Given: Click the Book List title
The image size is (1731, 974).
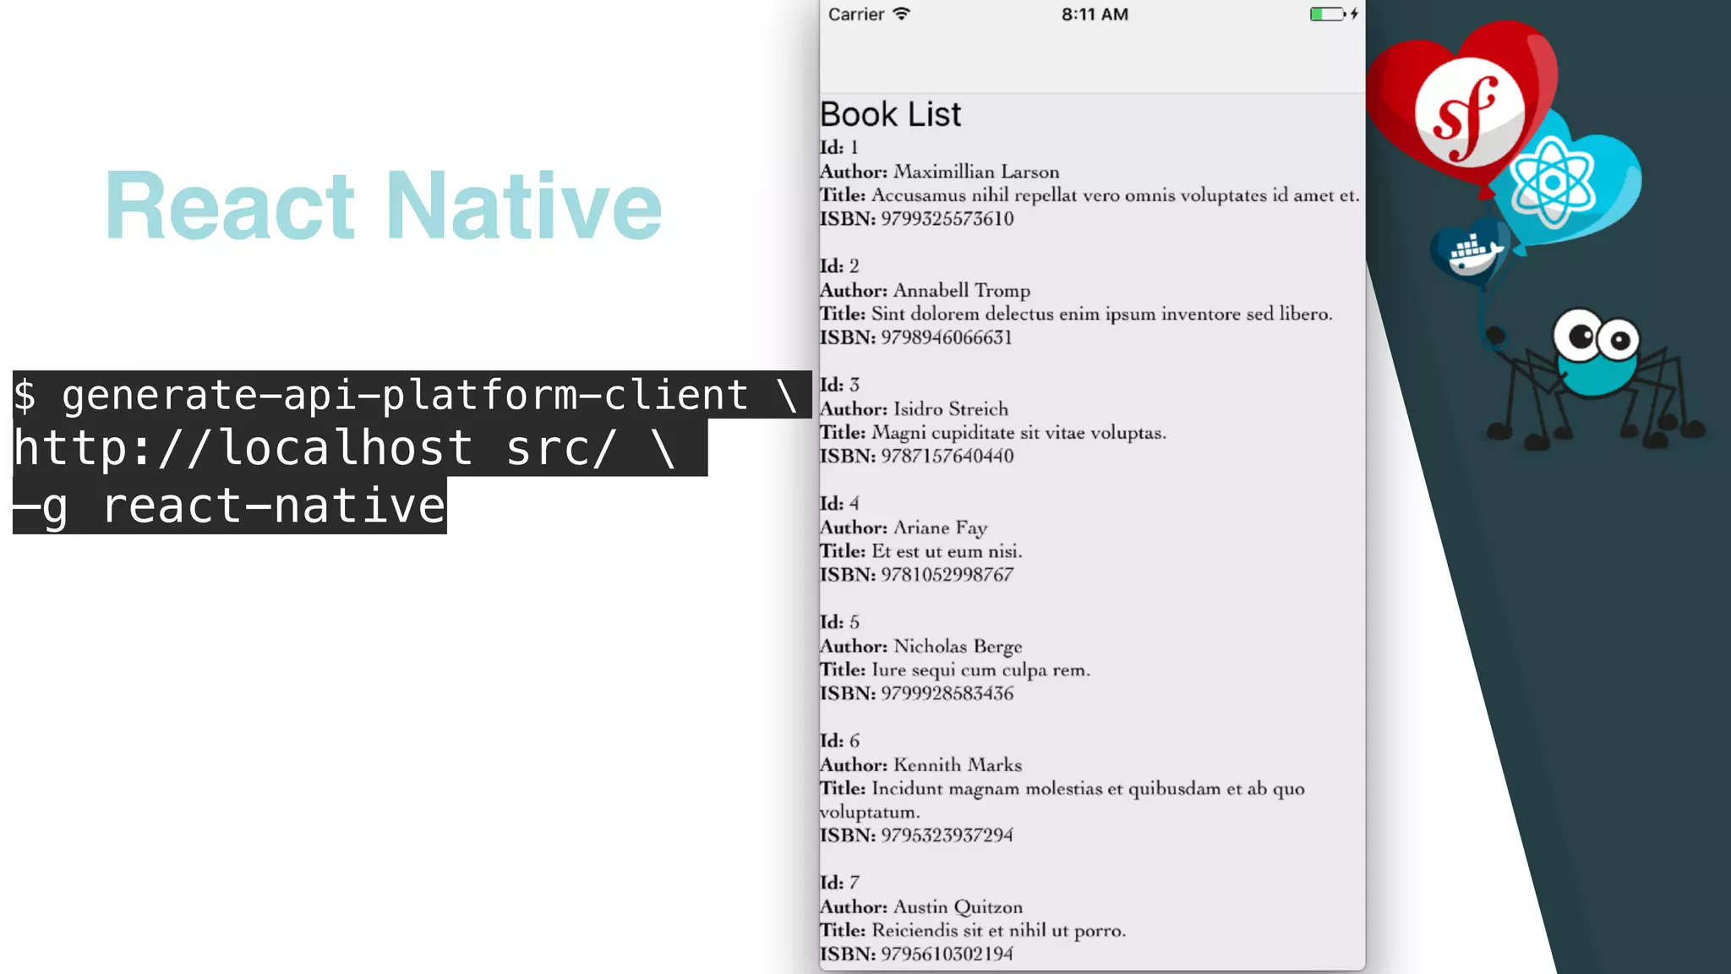Looking at the screenshot, I should pos(890,114).
